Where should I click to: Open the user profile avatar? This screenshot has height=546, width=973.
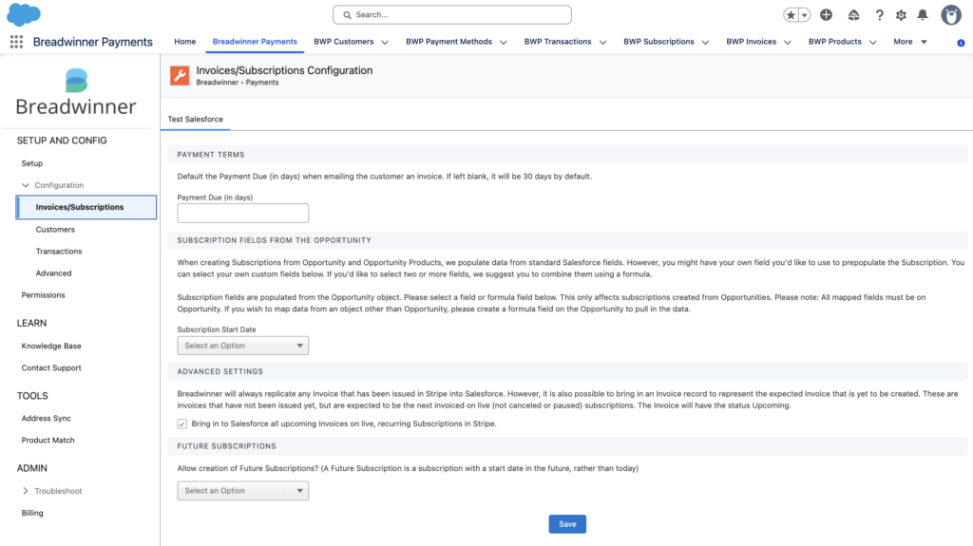(950, 15)
